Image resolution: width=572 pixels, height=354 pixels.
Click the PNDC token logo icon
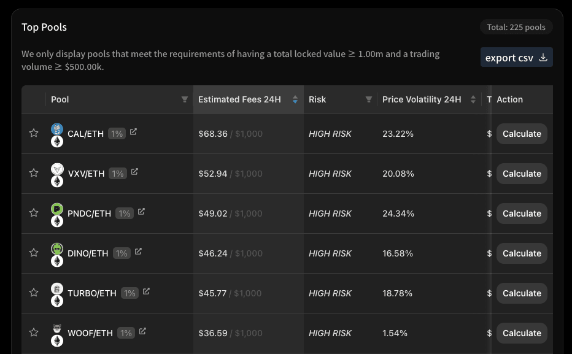[57, 209]
